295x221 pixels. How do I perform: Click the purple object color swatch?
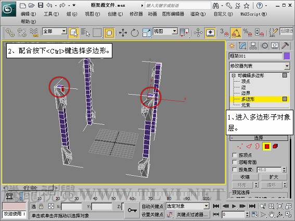tap(287, 56)
